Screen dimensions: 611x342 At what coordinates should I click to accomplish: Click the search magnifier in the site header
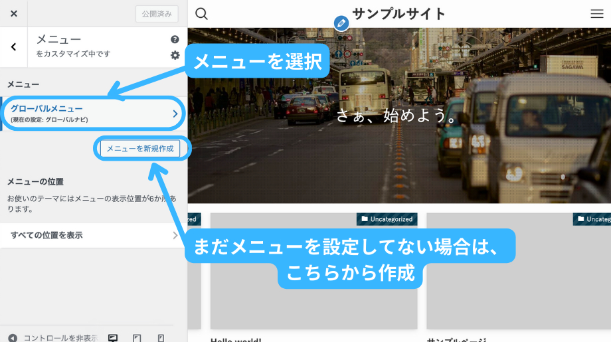202,14
